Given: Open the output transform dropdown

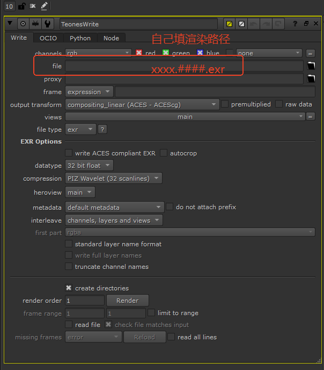Looking at the screenshot, I should pyautogui.click(x=142, y=104).
